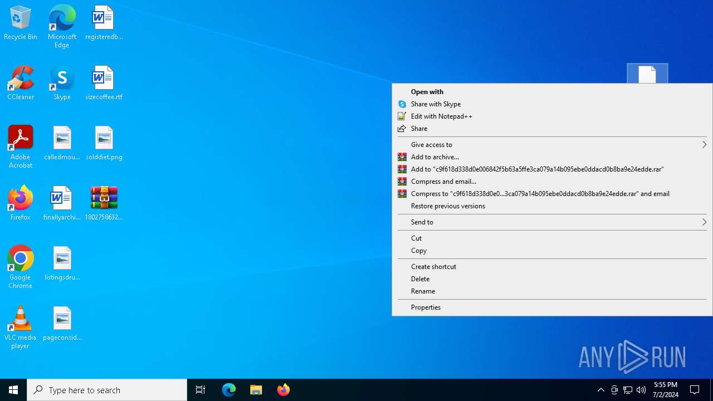This screenshot has width=713, height=401.
Task: Choose Share in the context menu
Action: click(x=552, y=129)
